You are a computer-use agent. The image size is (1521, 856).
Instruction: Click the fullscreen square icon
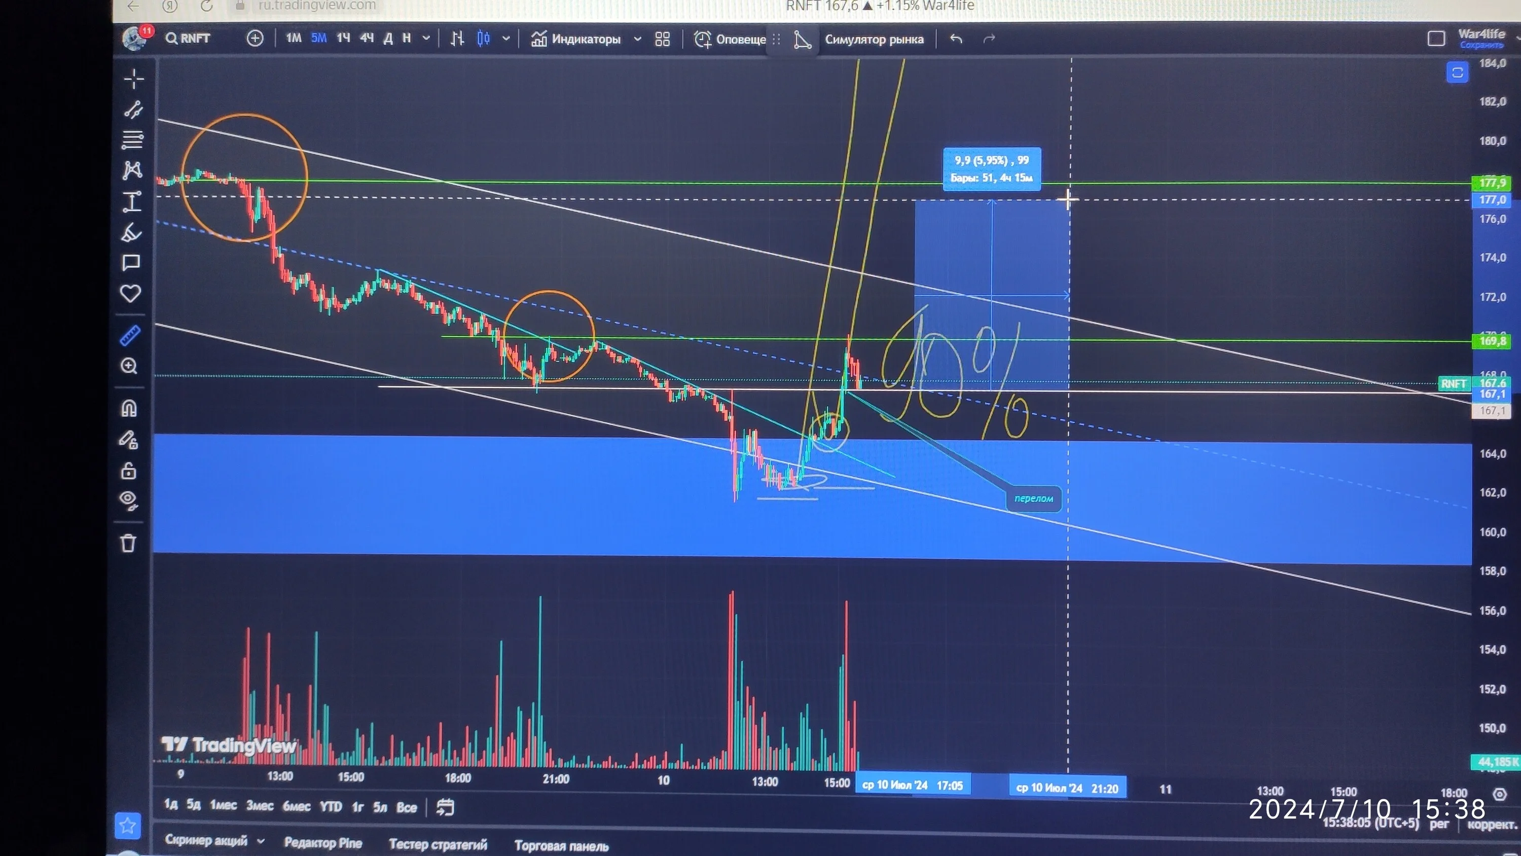(1436, 39)
